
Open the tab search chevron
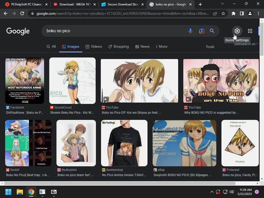pos(222,4)
